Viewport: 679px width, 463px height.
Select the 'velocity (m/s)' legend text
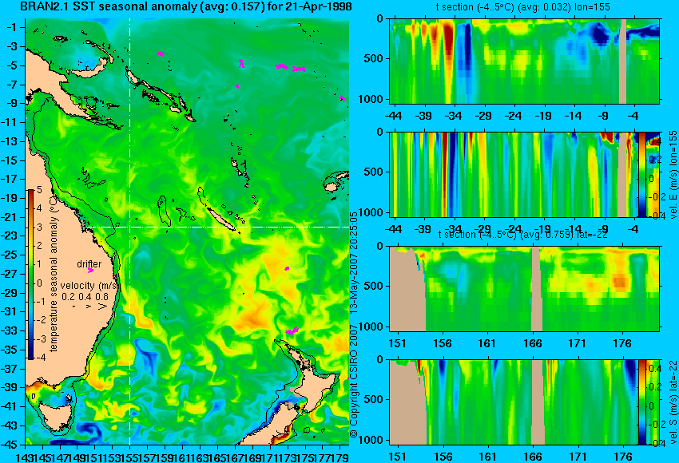click(x=89, y=286)
